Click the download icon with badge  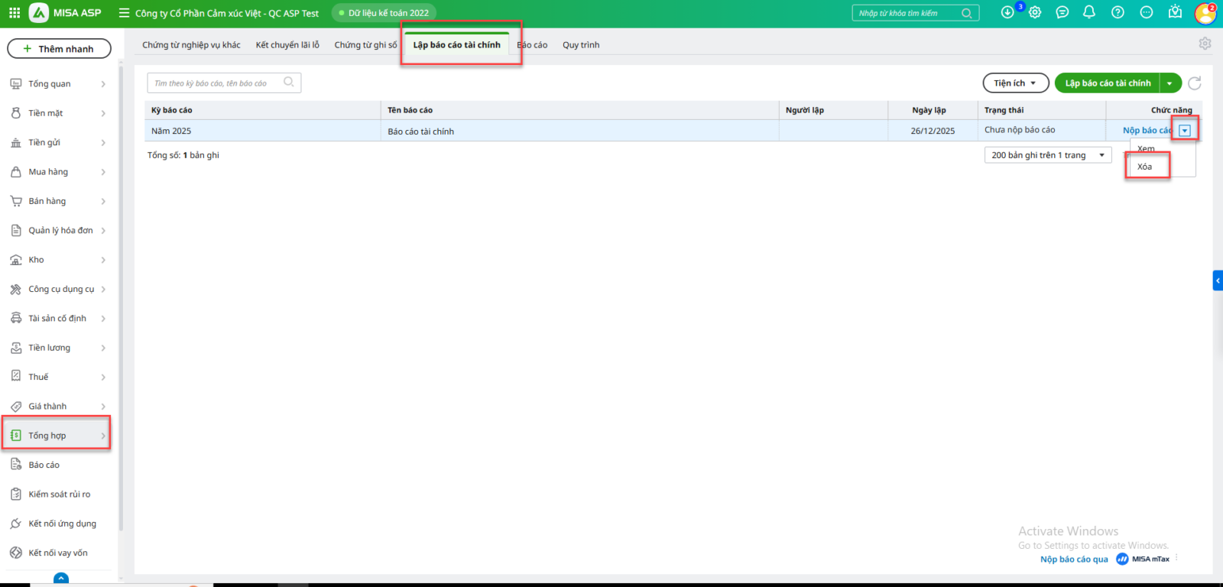click(x=1007, y=12)
